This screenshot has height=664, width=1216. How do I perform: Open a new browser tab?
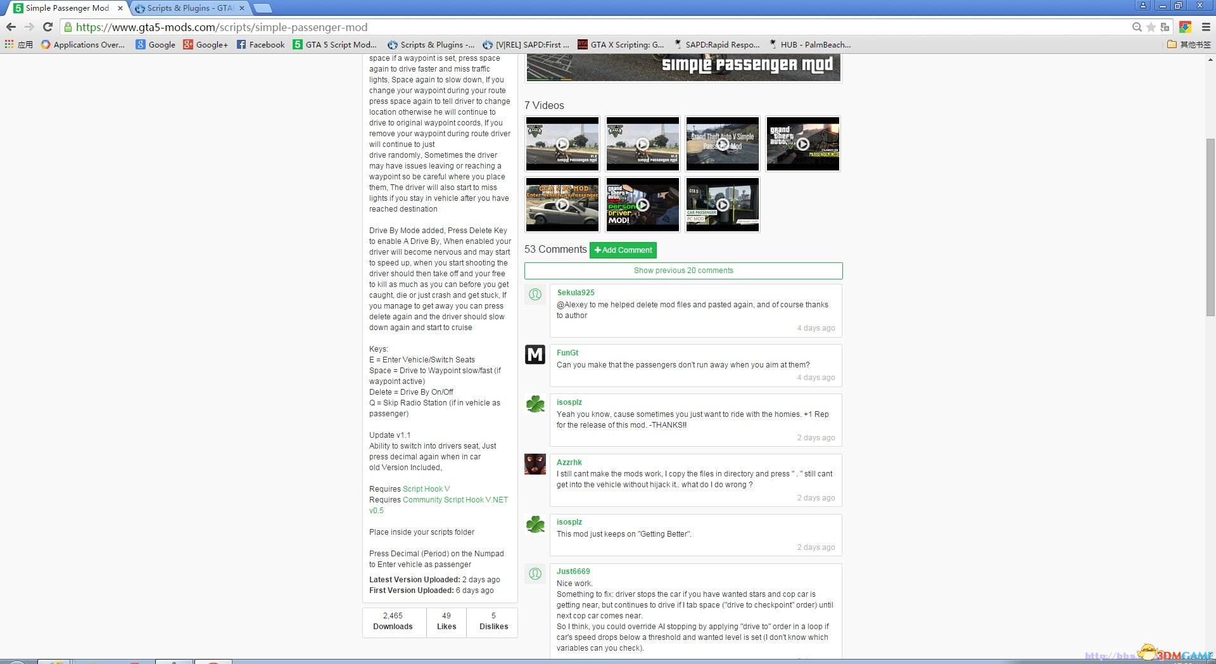pos(262,8)
